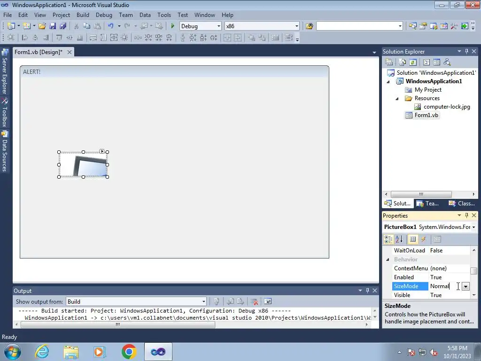Open the Debug menu
481x361 pixels.
104,15
